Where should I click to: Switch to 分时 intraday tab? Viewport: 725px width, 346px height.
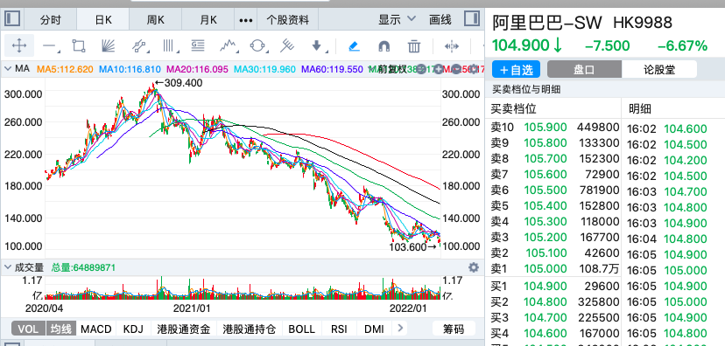[x=51, y=20]
